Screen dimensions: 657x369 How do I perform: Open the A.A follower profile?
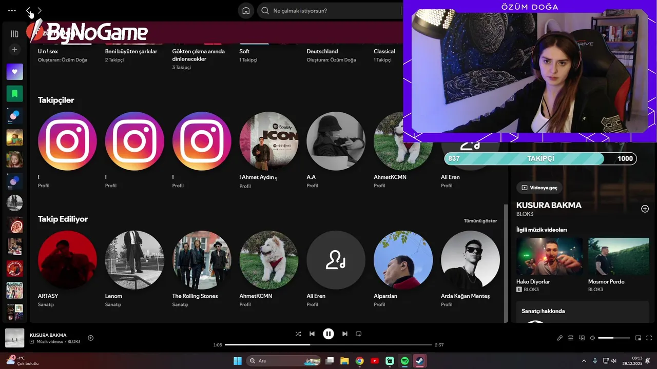click(336, 141)
